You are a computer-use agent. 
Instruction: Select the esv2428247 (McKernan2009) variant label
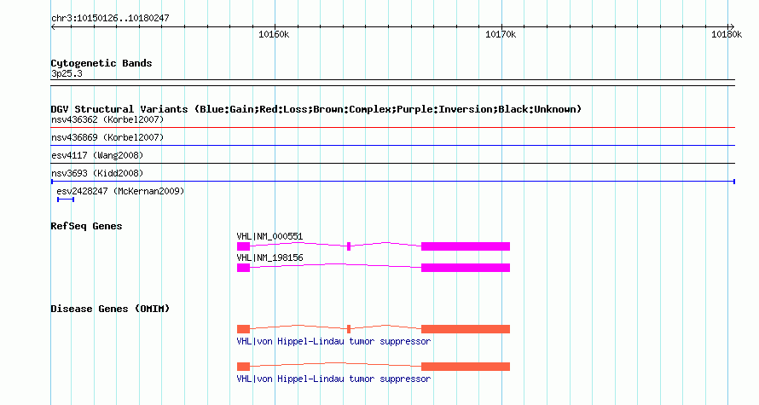[x=120, y=191]
